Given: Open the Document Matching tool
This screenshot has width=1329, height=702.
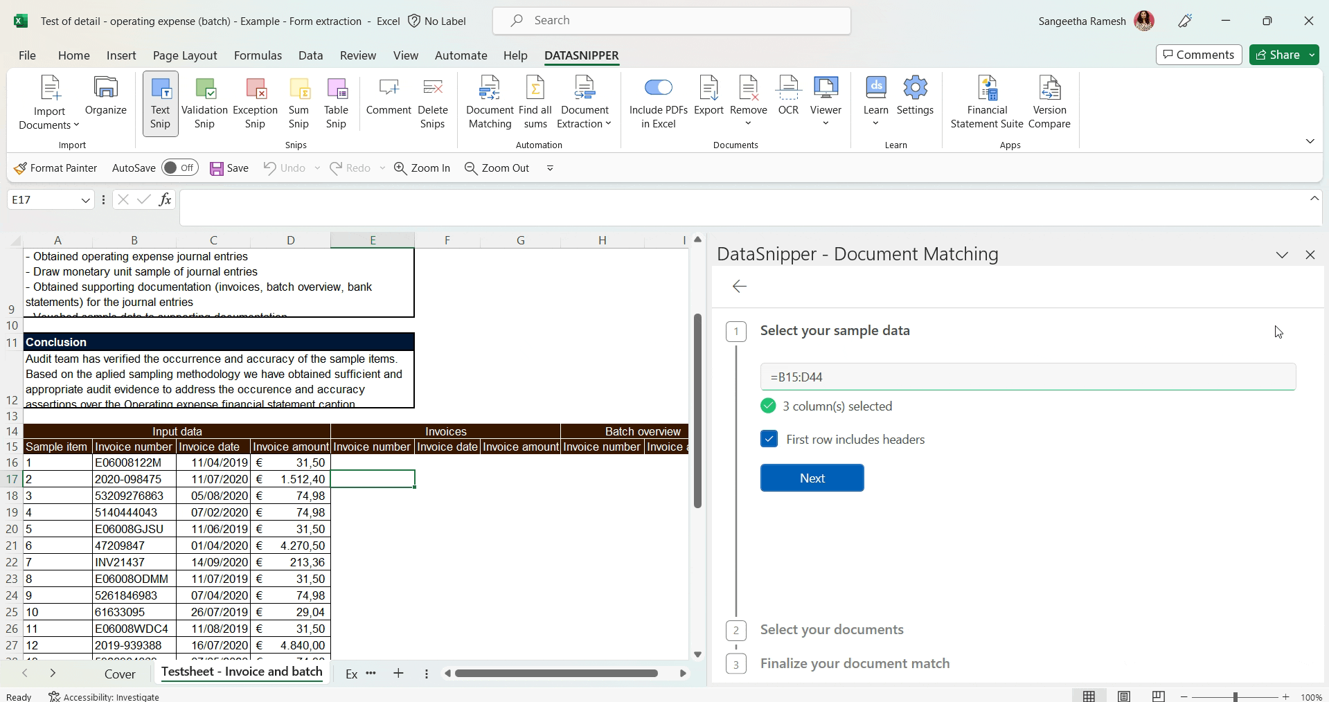Looking at the screenshot, I should click(x=489, y=103).
